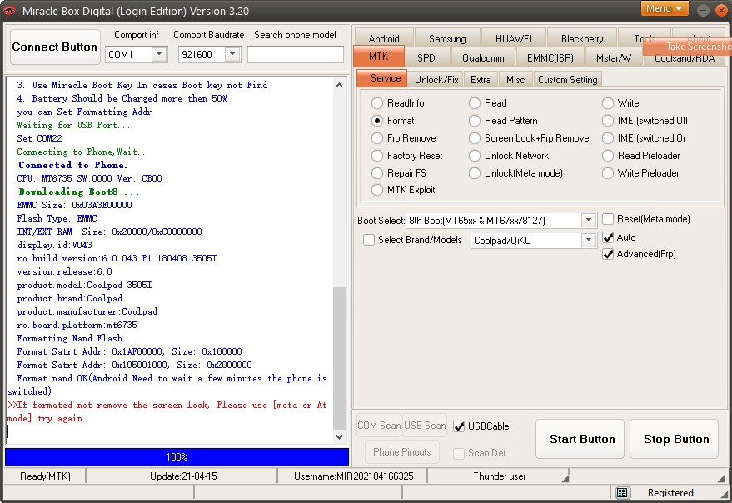This screenshot has width=732, height=503.
Task: Choose the Frp Remove radio option
Action: coord(377,138)
